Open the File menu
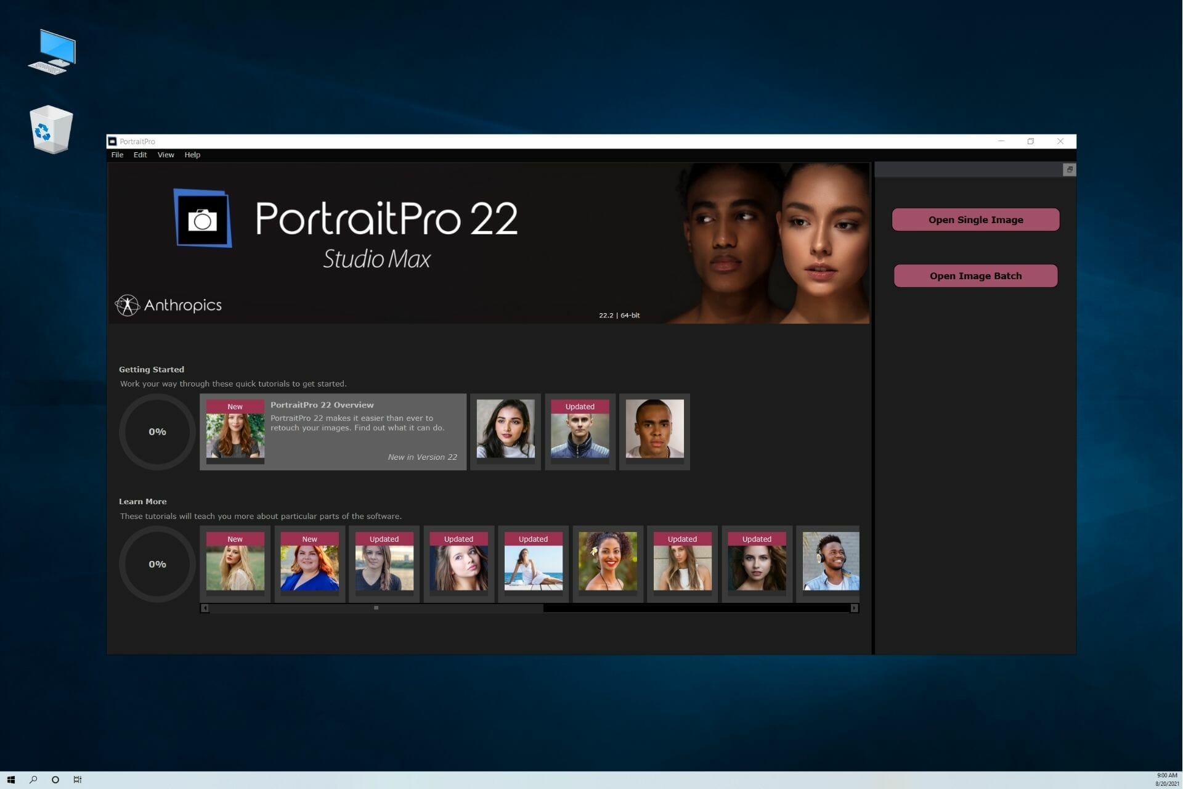The width and height of the screenshot is (1183, 789). tap(117, 155)
